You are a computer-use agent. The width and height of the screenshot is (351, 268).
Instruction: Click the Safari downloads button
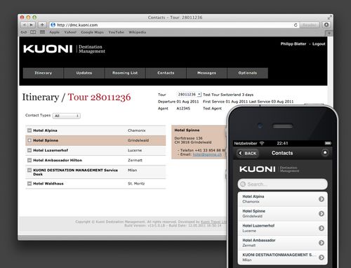click(x=326, y=25)
